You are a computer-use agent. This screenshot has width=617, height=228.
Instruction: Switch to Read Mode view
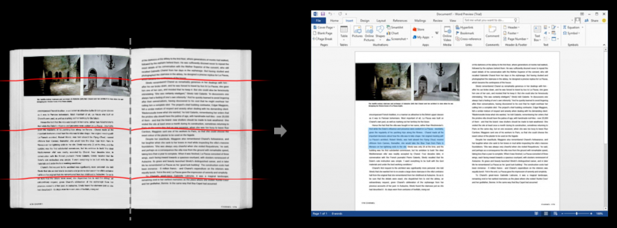click(x=536, y=214)
